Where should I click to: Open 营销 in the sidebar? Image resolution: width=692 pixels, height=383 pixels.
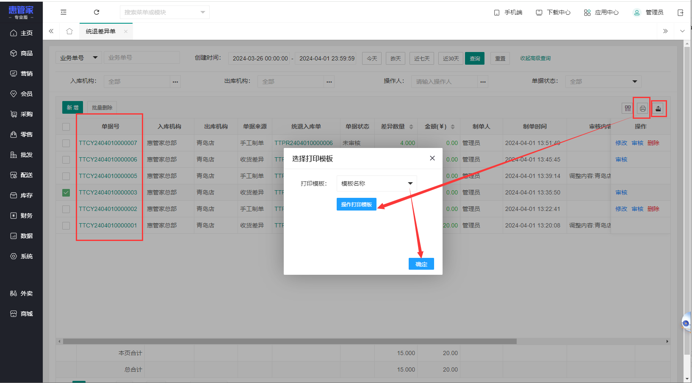click(21, 74)
